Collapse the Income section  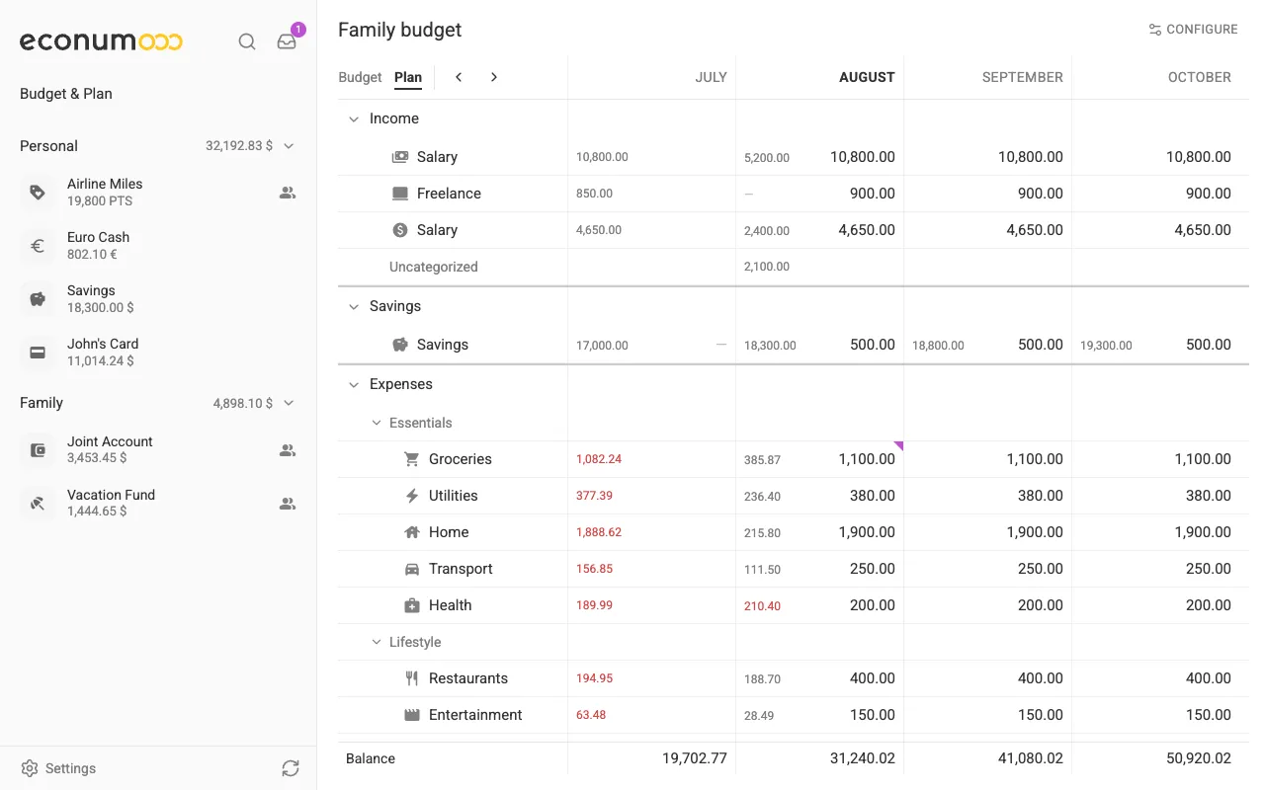[354, 118]
